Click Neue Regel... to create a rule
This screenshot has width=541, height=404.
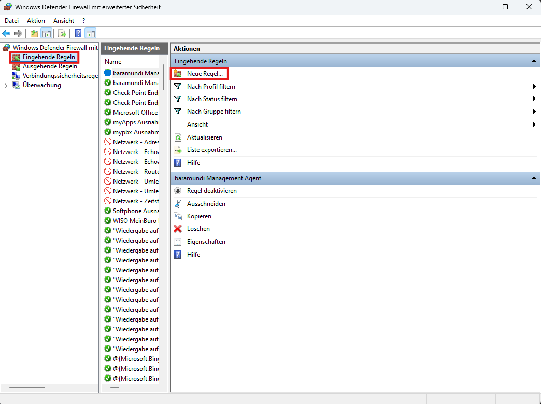click(x=205, y=74)
